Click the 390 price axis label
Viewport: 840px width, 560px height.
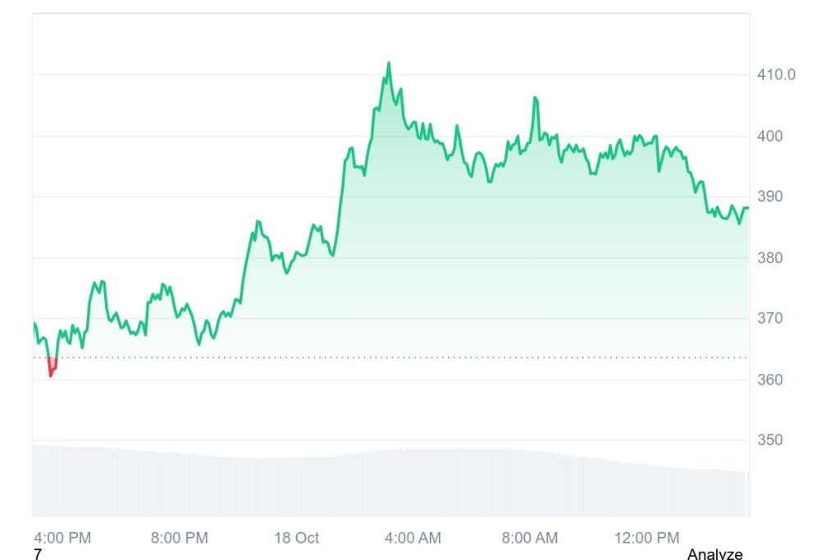[769, 197]
